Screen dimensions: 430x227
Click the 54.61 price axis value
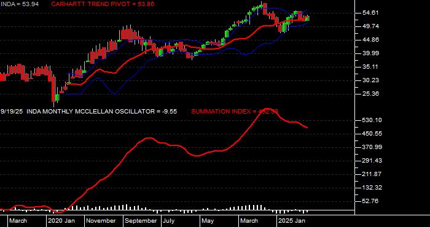[x=371, y=13]
